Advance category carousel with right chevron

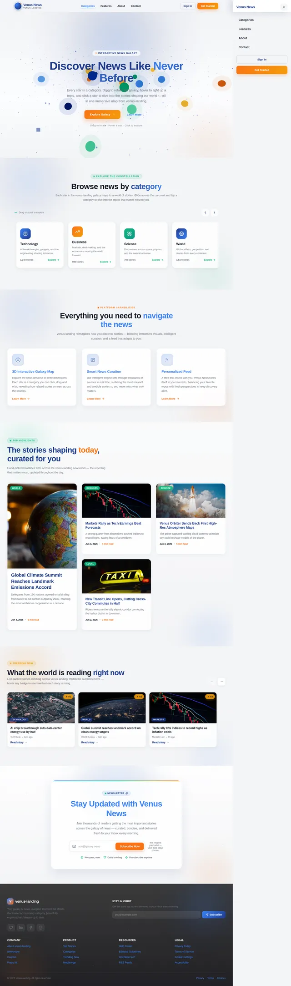tap(214, 212)
